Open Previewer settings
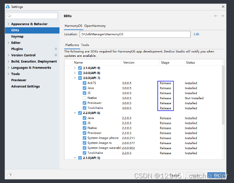Viewport: 234px width, 183px height. (19, 80)
